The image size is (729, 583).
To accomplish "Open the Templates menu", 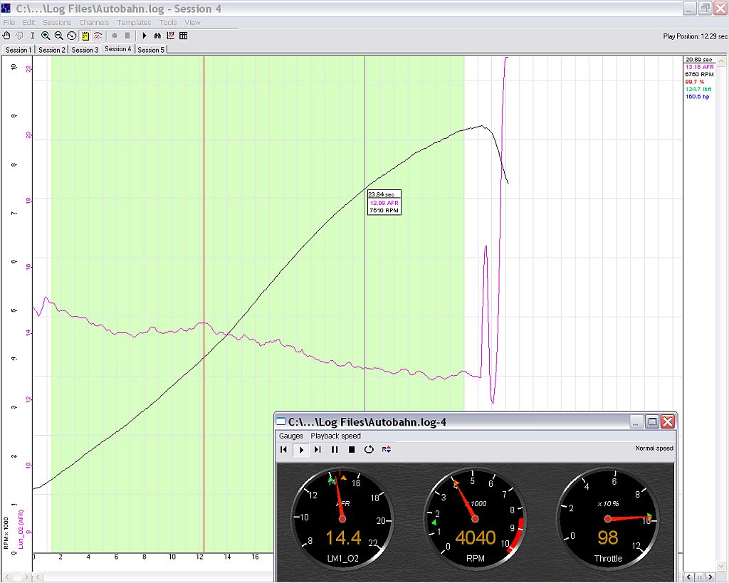I will [x=134, y=23].
